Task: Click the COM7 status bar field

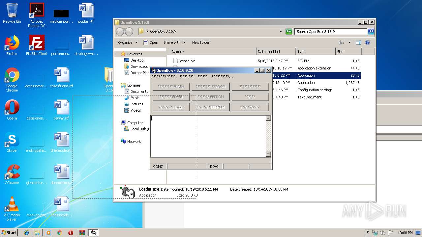Action: click(x=158, y=167)
